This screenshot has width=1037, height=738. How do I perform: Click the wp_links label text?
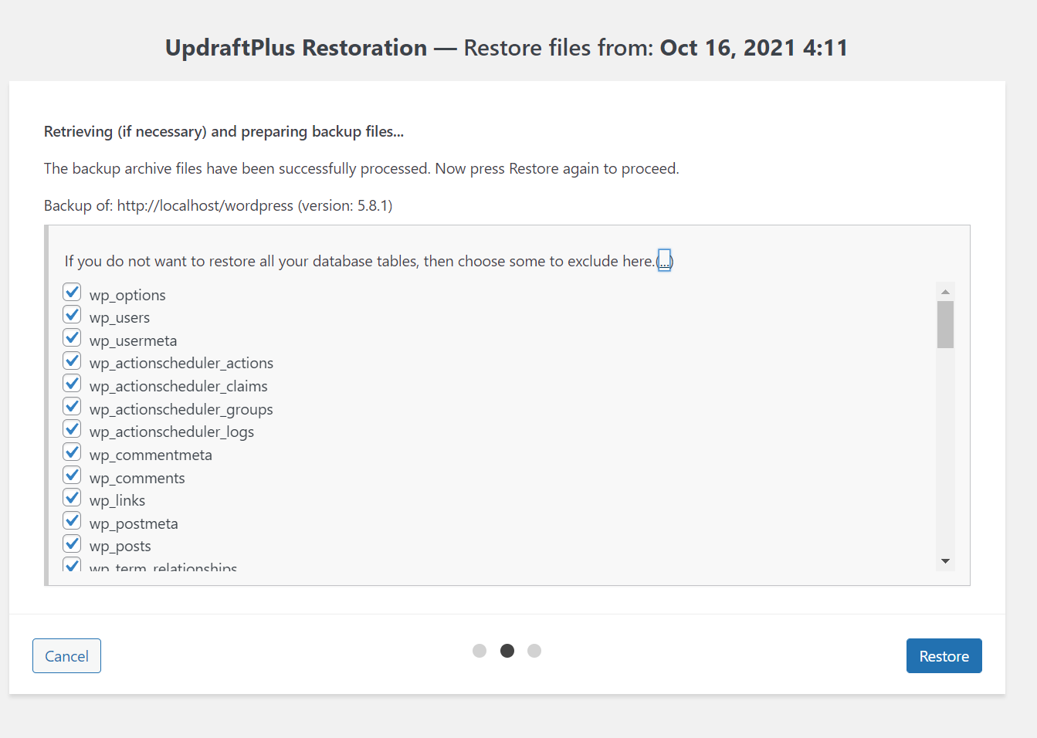click(x=117, y=500)
